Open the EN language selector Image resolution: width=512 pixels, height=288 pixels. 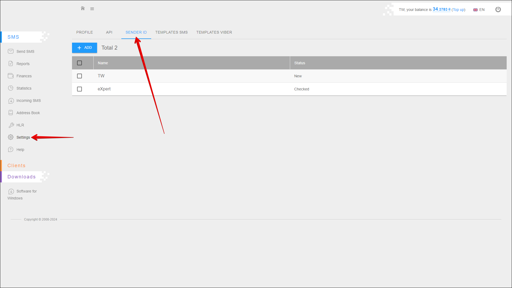tap(479, 10)
